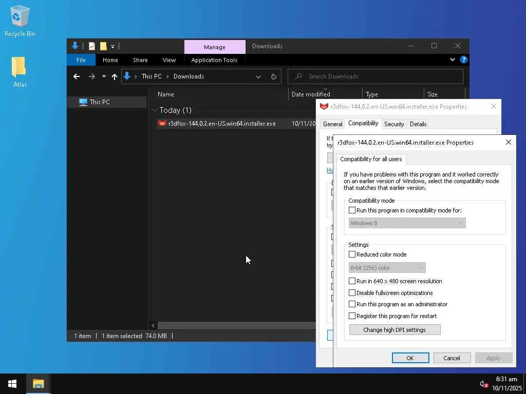Image resolution: width=526 pixels, height=394 pixels.
Task: Open the recent locations dropdown arrow
Action: (104, 76)
